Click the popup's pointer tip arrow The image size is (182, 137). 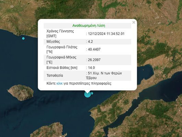point(88,91)
